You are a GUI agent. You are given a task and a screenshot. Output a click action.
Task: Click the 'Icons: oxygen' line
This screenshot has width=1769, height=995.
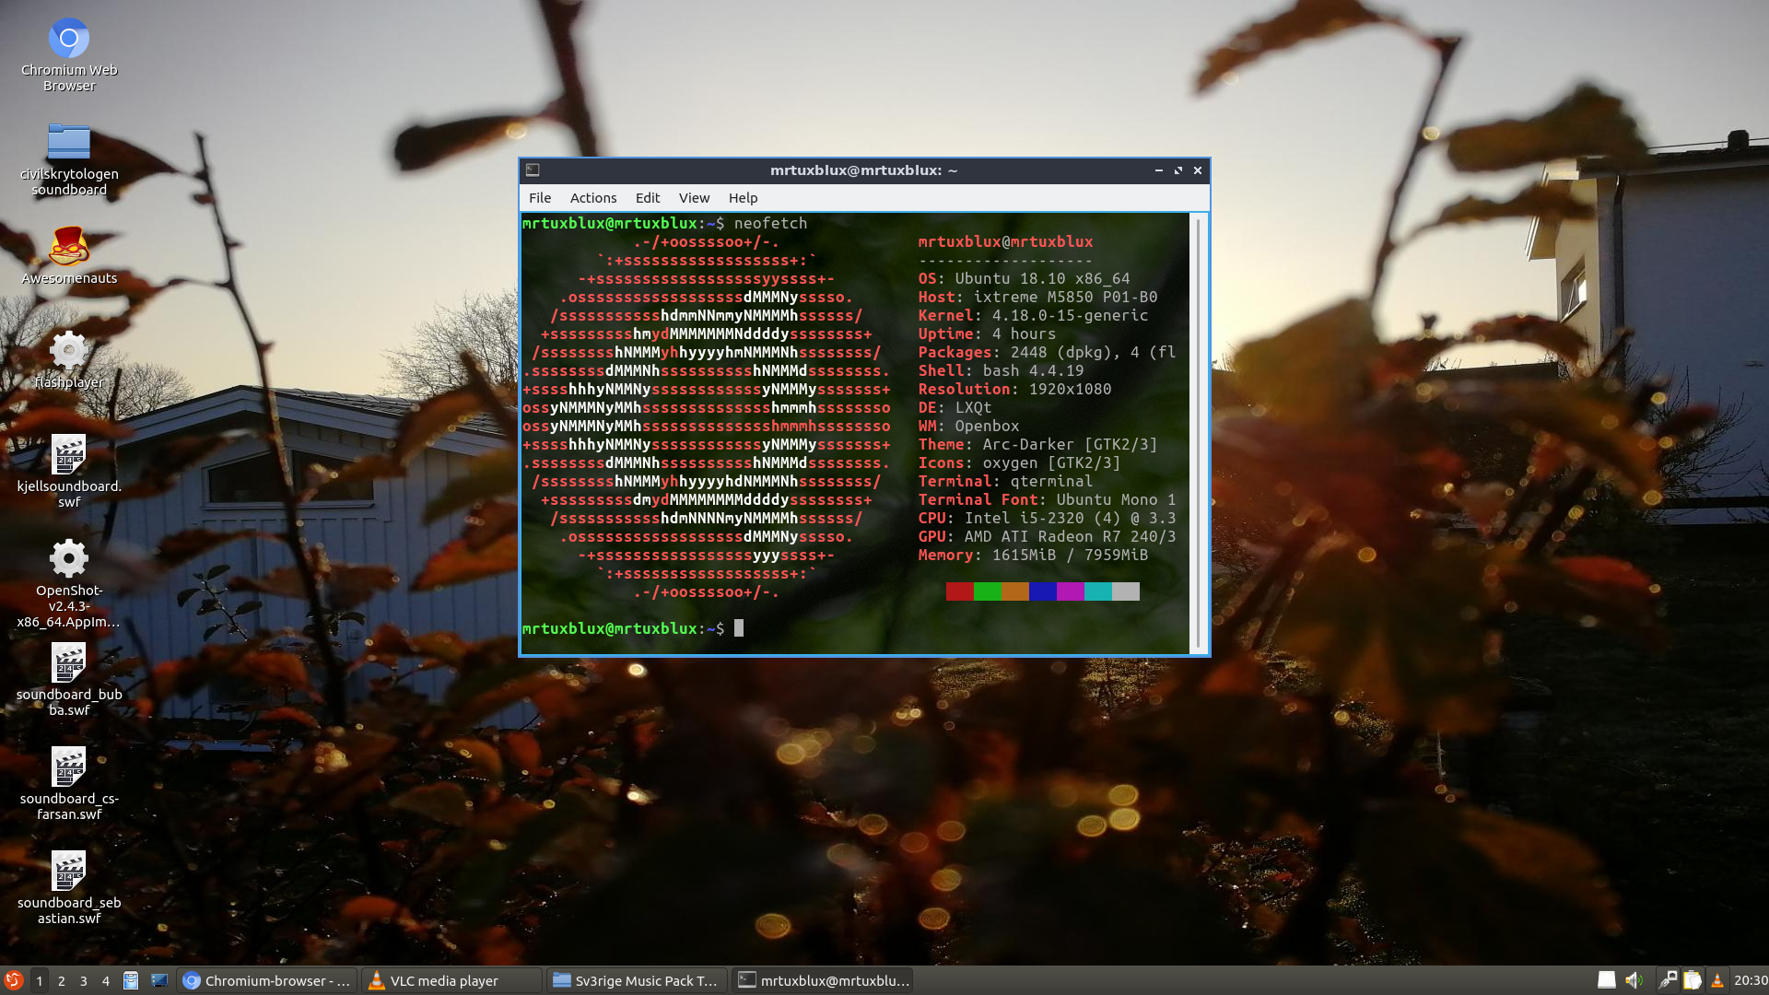(x=1019, y=462)
